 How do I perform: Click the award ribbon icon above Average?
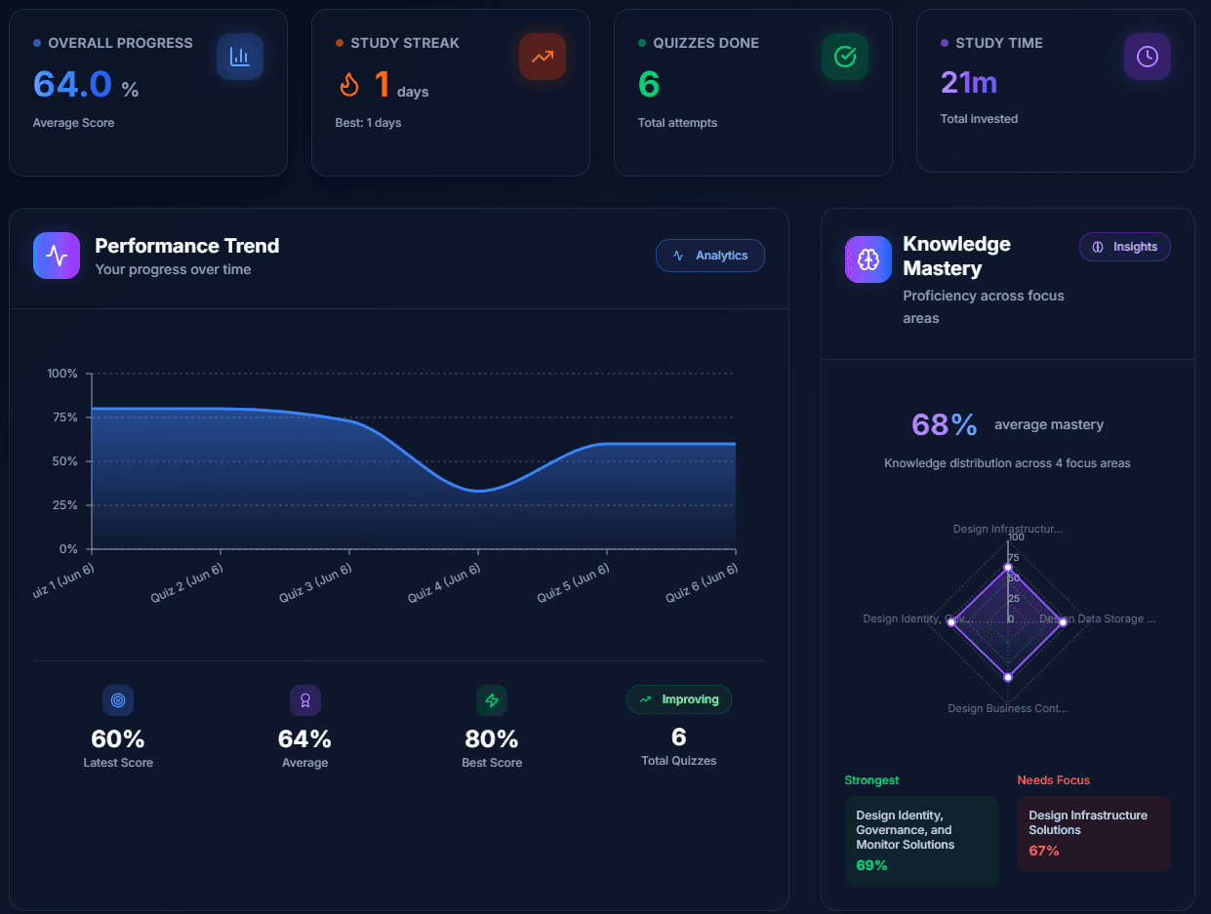(305, 700)
